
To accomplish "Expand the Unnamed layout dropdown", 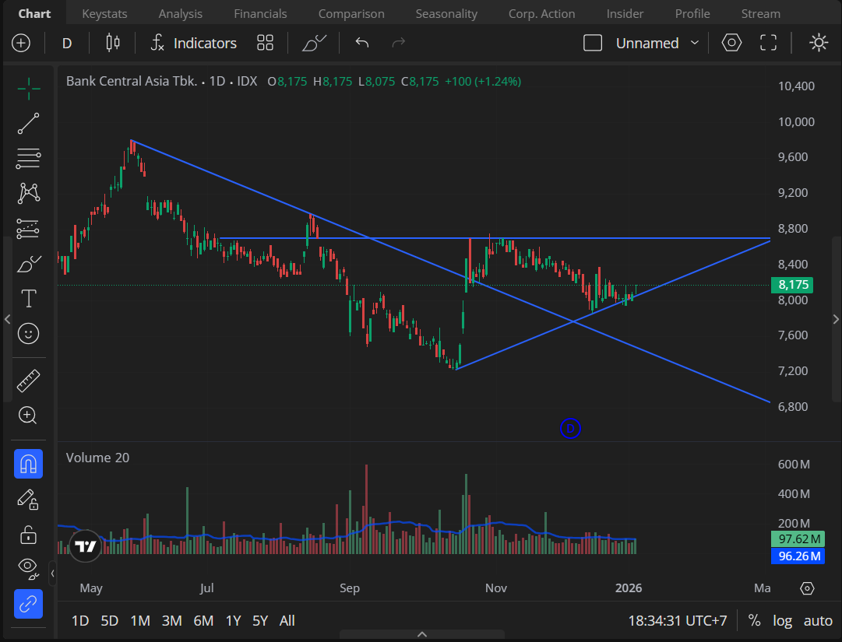I will tap(695, 43).
